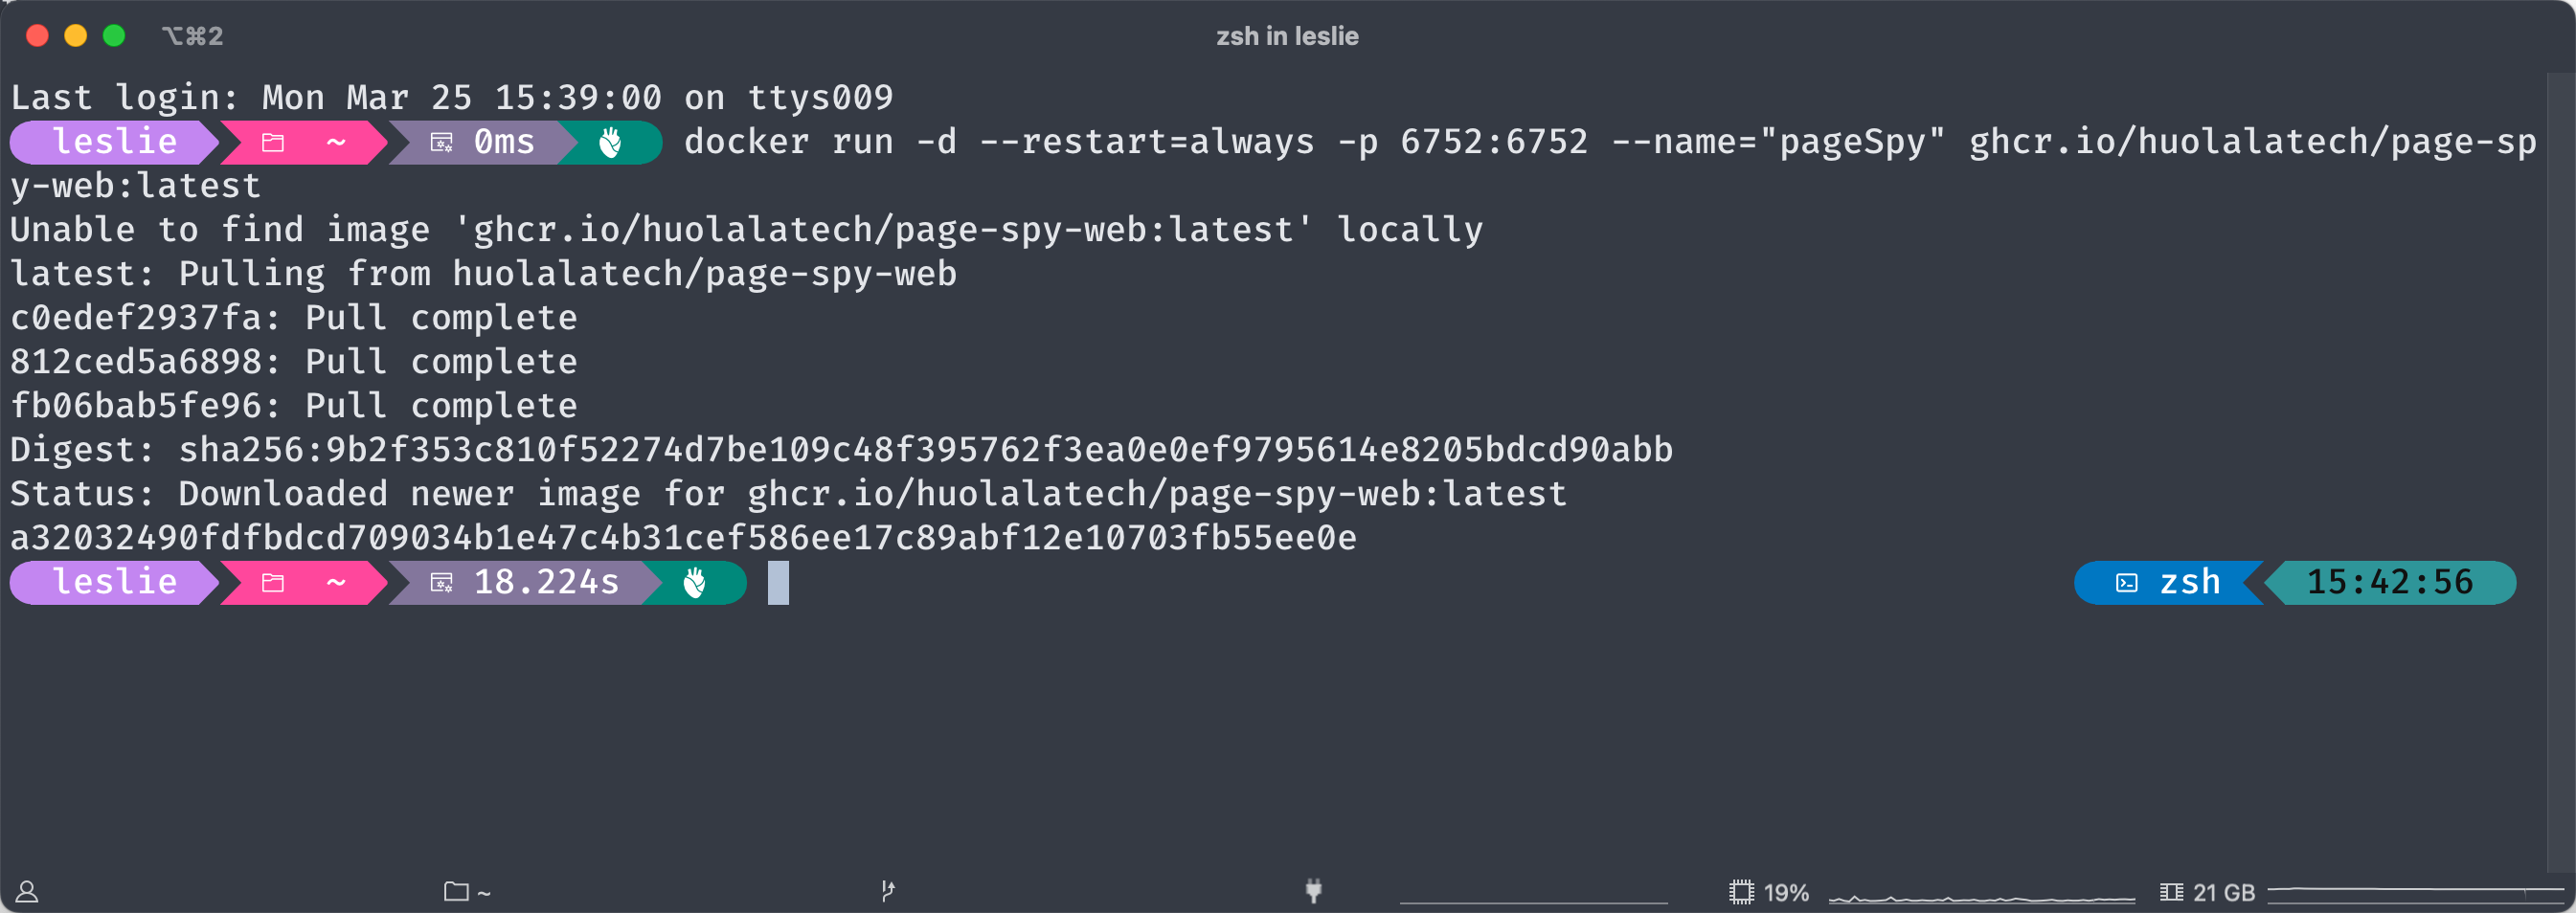Click the memory icon showing 21 GB
Image resolution: width=2576 pixels, height=913 pixels.
pyautogui.click(x=2171, y=892)
